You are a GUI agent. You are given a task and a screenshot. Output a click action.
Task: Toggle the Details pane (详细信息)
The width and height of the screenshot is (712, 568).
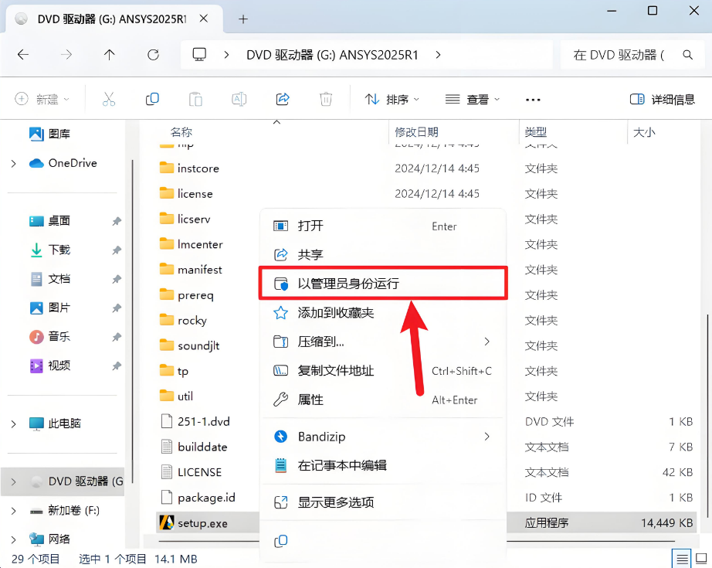click(663, 99)
